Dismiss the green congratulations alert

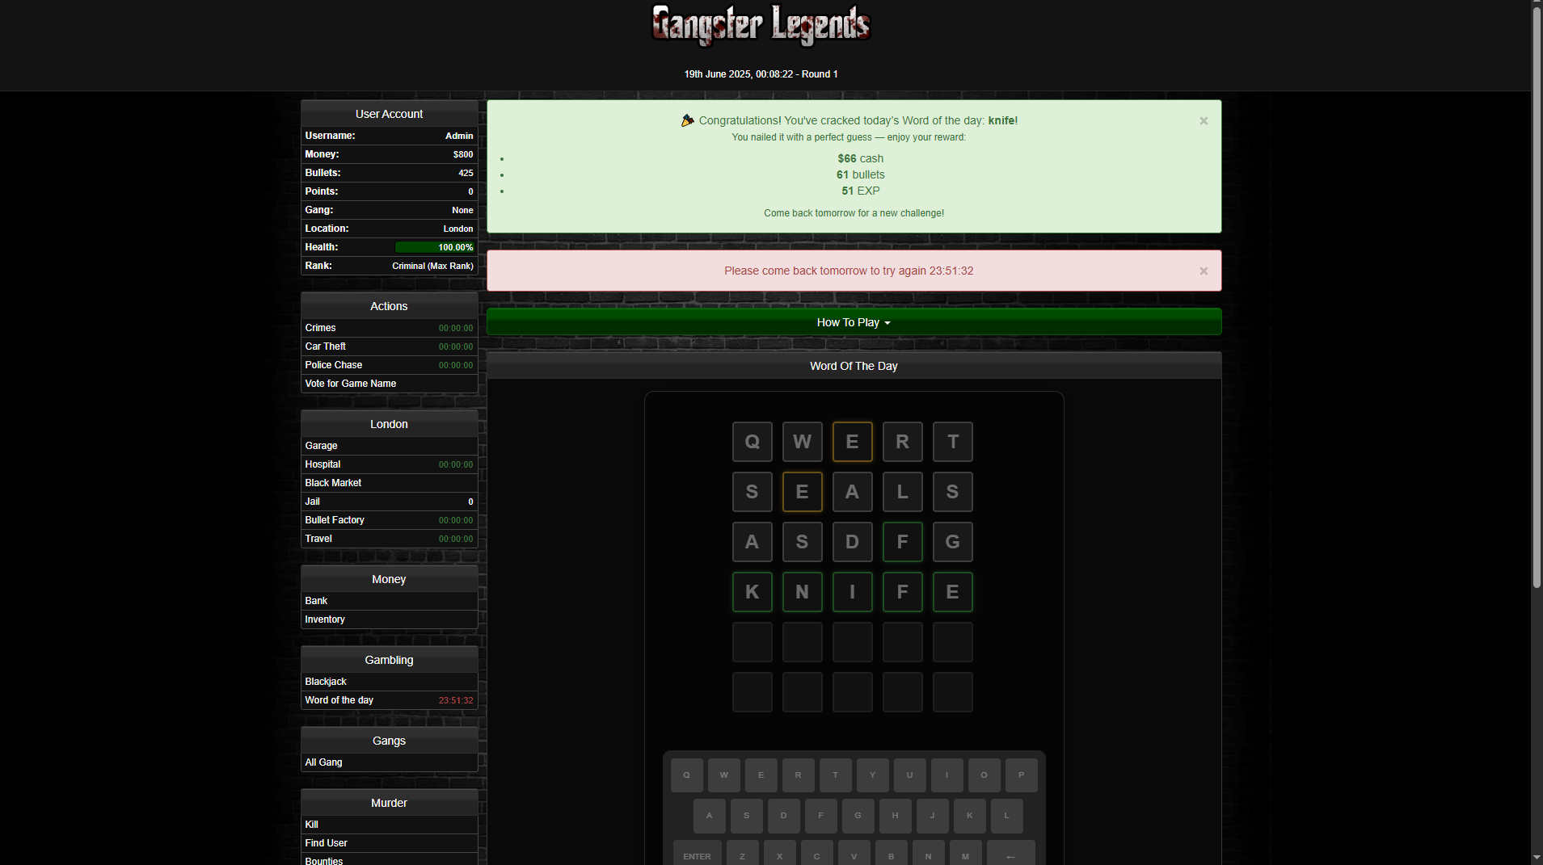pos(1203,121)
